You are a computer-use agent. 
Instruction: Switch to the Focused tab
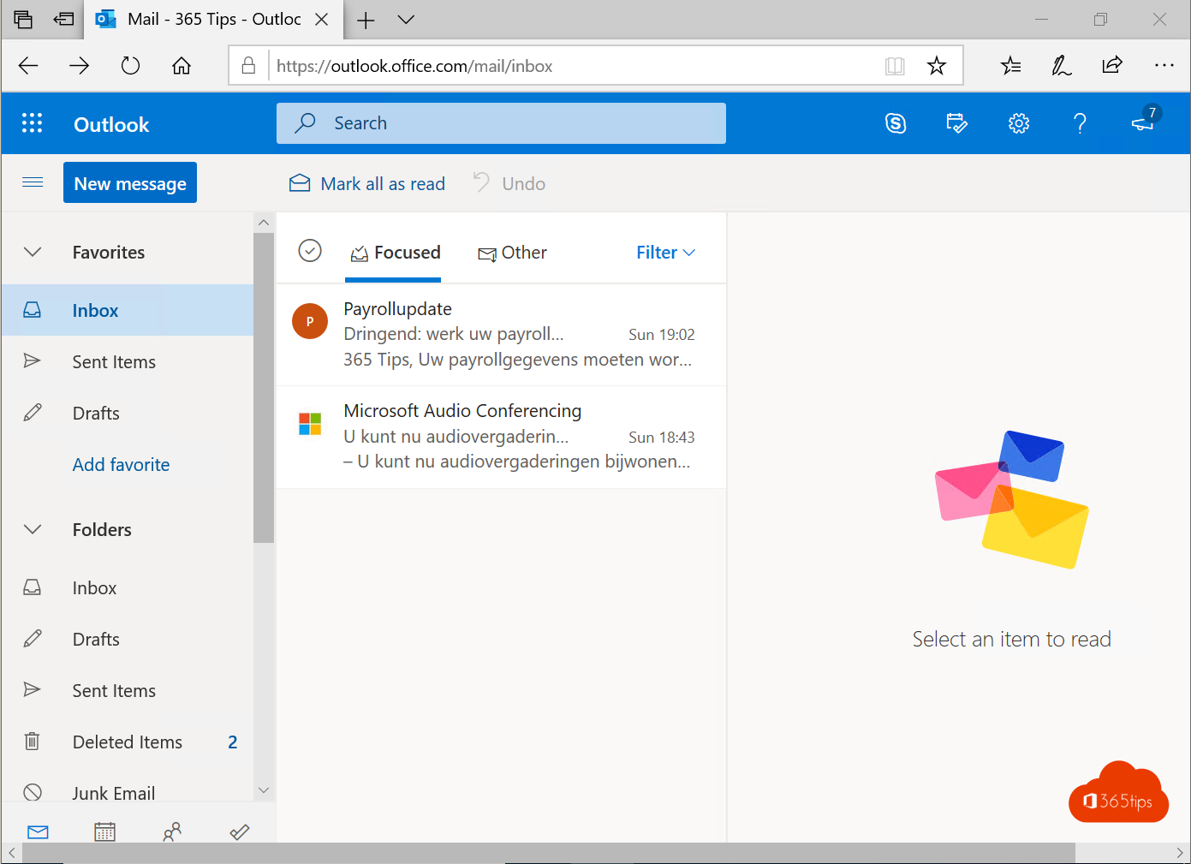coord(395,253)
